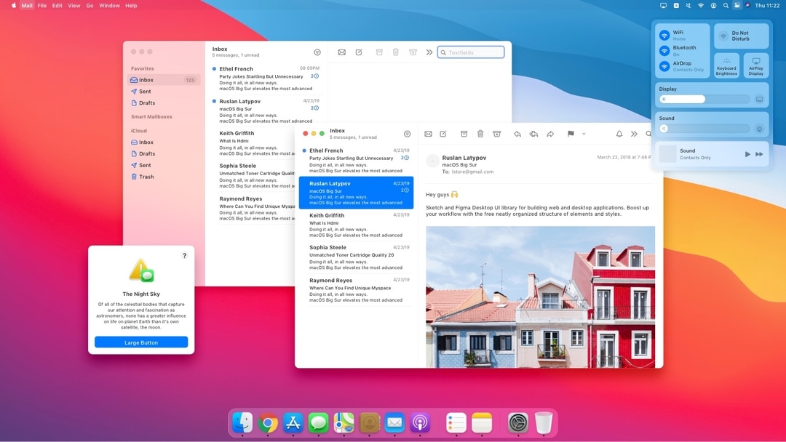Open Mail's search field

(x=648, y=134)
